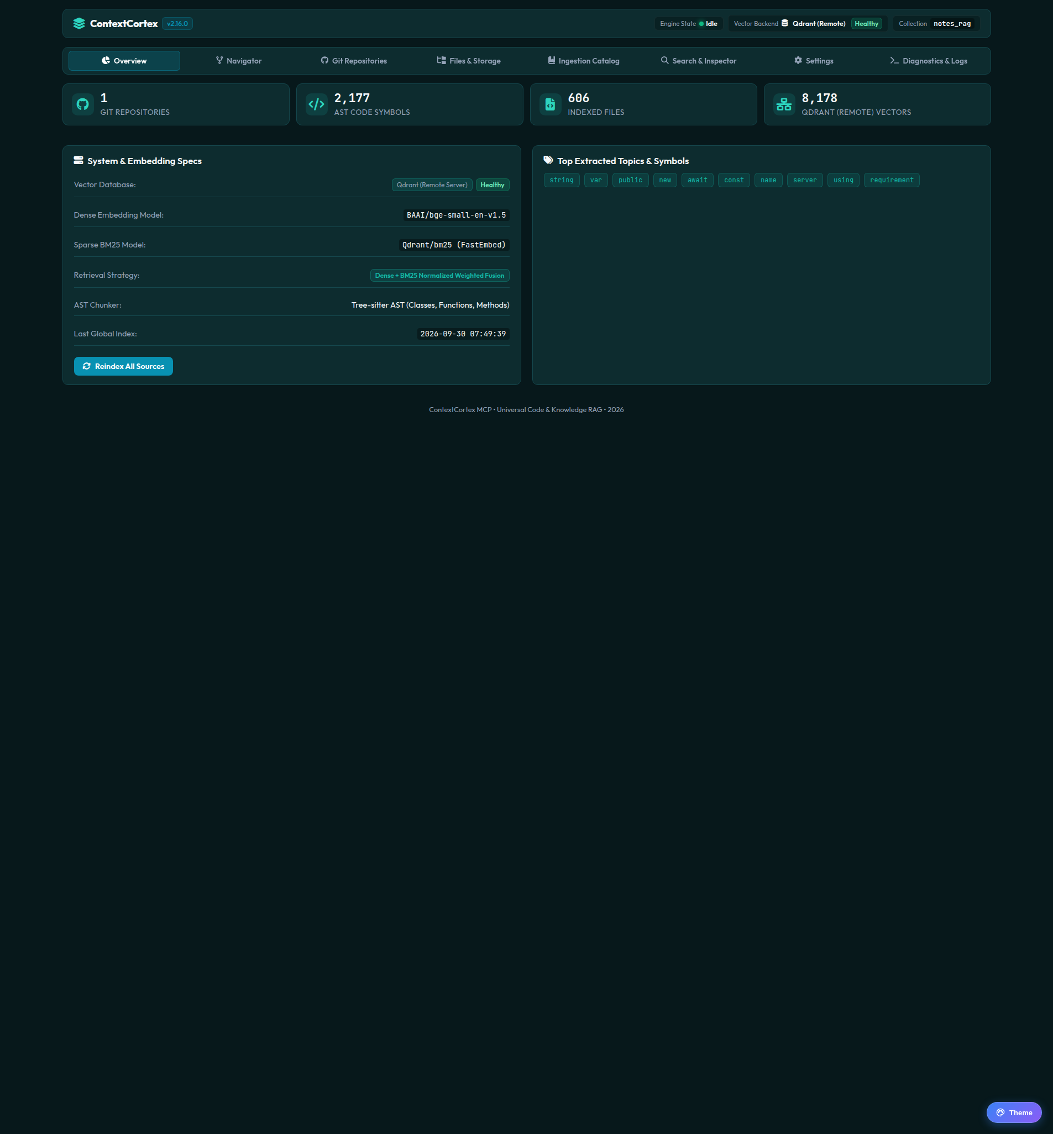Click the branch icon in the Navigator tab
This screenshot has height=1134, width=1053.
click(219, 60)
